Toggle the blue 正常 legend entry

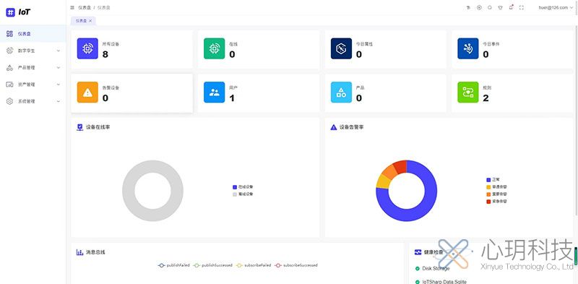click(493, 180)
